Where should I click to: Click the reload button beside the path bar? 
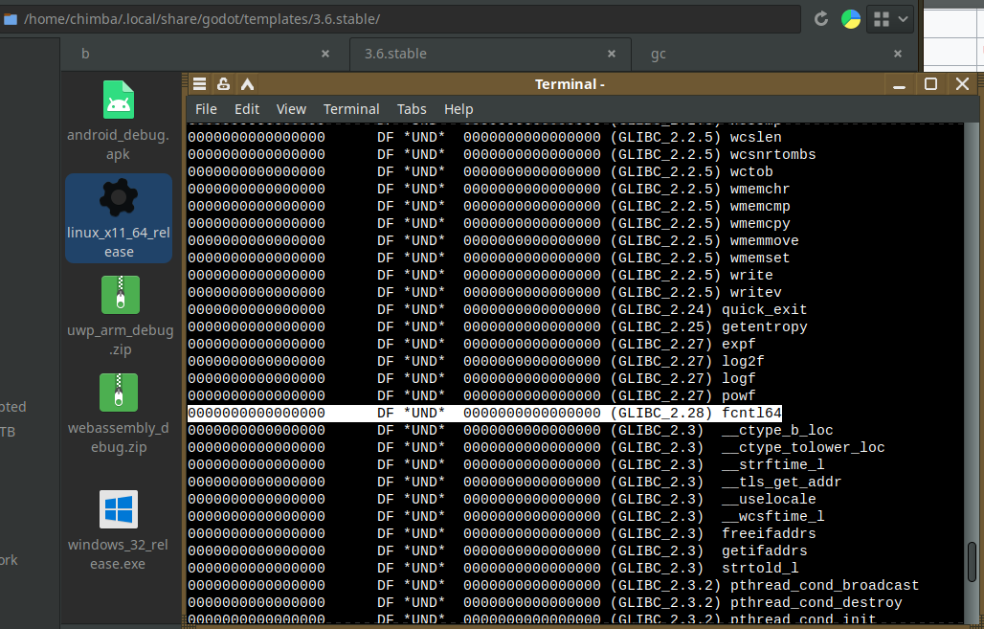[820, 19]
